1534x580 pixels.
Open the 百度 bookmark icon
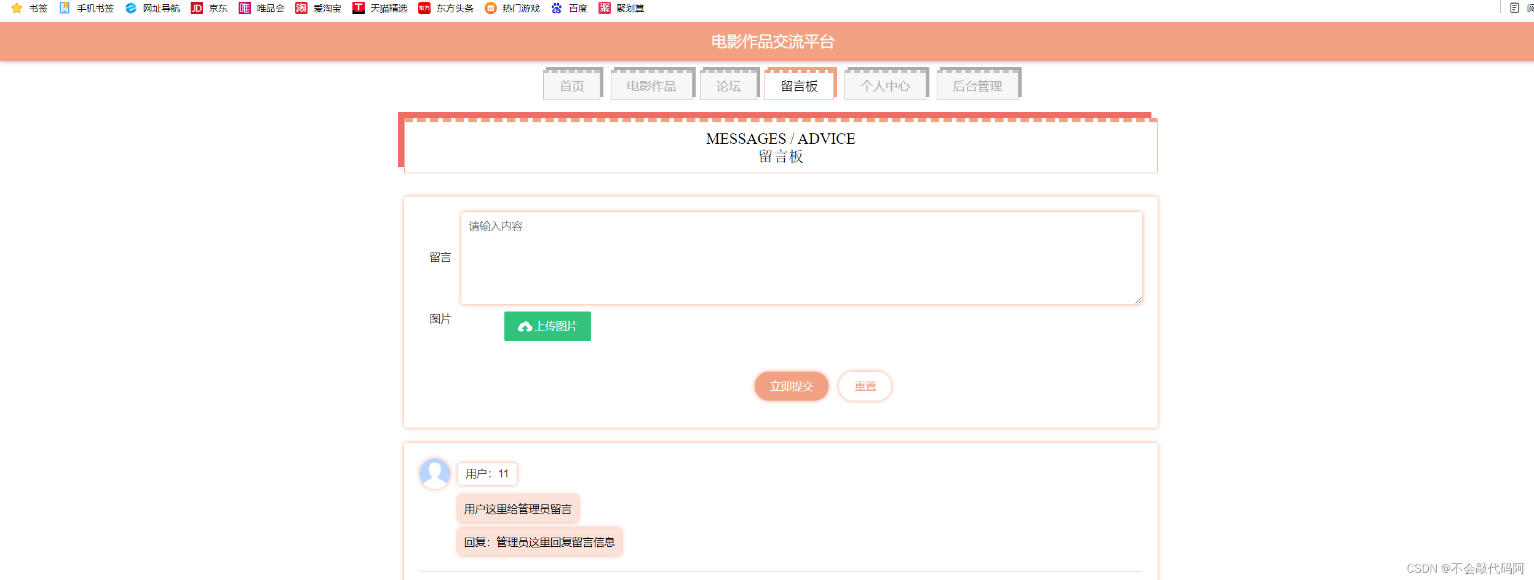(x=557, y=8)
